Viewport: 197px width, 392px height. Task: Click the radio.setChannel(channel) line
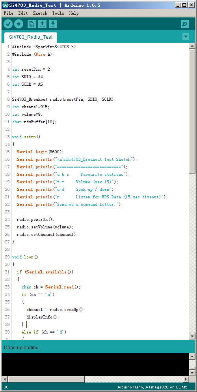point(47,234)
